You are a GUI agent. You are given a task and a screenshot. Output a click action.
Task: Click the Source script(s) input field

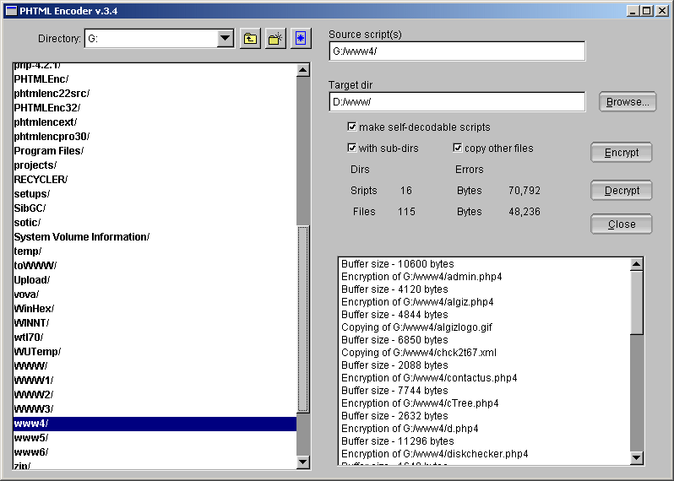click(x=457, y=51)
